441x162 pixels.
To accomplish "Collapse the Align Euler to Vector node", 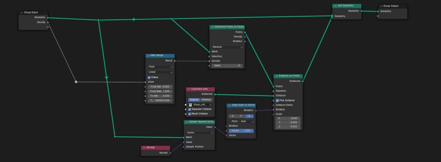I will point(230,105).
